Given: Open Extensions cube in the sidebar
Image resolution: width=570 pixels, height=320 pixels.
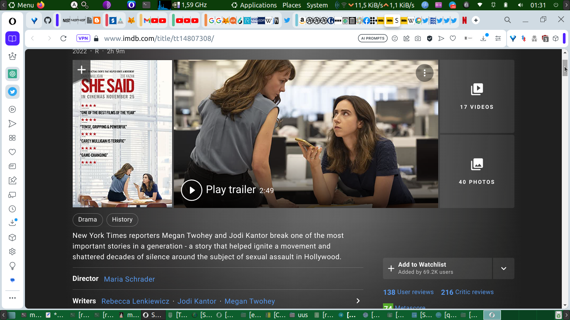Looking at the screenshot, I should pos(12,238).
